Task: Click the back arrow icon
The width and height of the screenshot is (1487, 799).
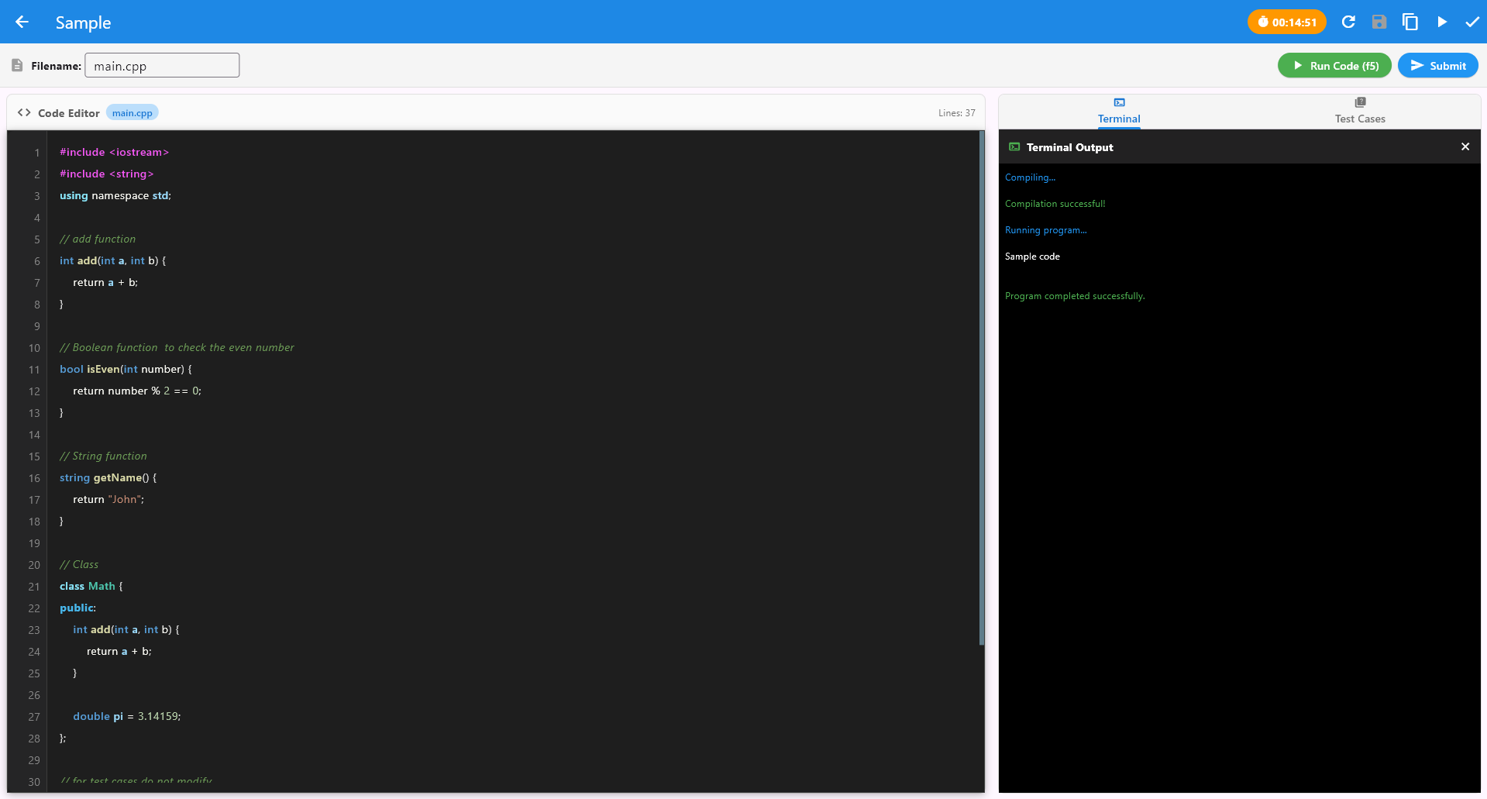Action: tap(22, 22)
